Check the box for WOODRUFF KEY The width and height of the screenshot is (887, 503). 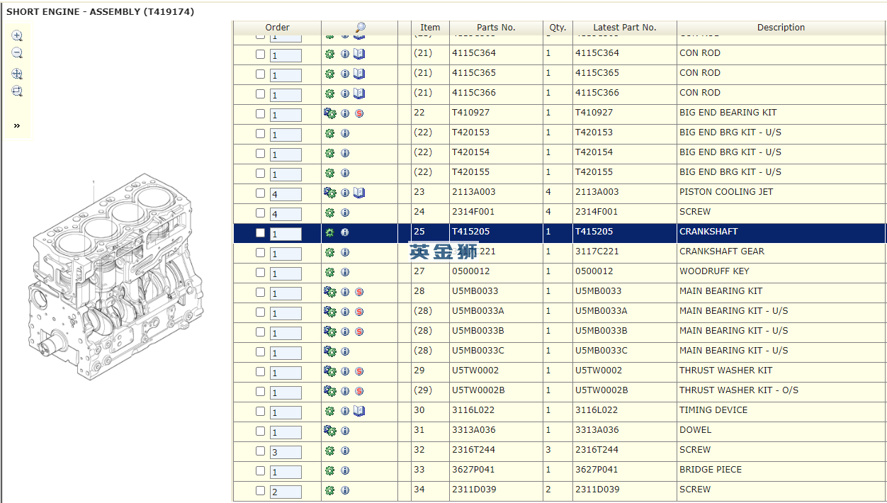260,272
